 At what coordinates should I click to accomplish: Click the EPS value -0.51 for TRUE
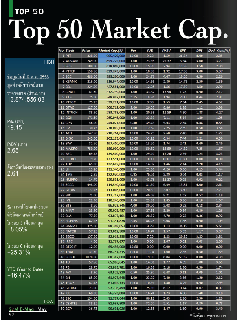click(183, 159)
